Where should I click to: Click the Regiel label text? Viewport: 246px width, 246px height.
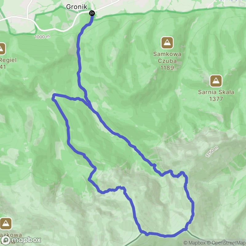8,60
